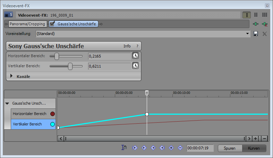Go to the previous keyframe
This screenshot has width=273, height=158.
144,148
